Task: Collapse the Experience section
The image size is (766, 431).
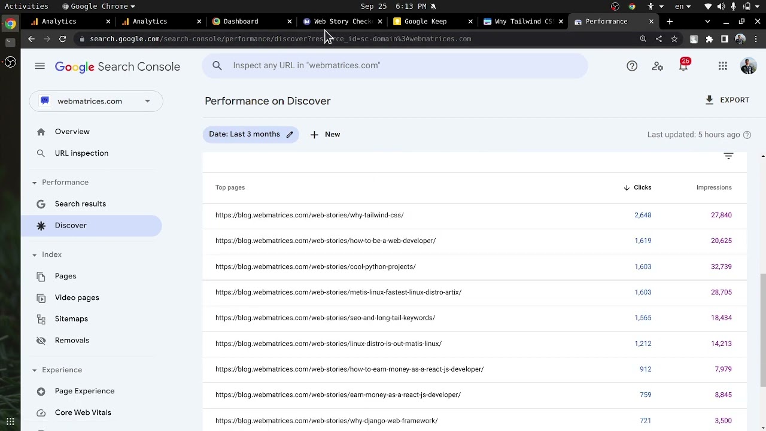Action: point(34,370)
